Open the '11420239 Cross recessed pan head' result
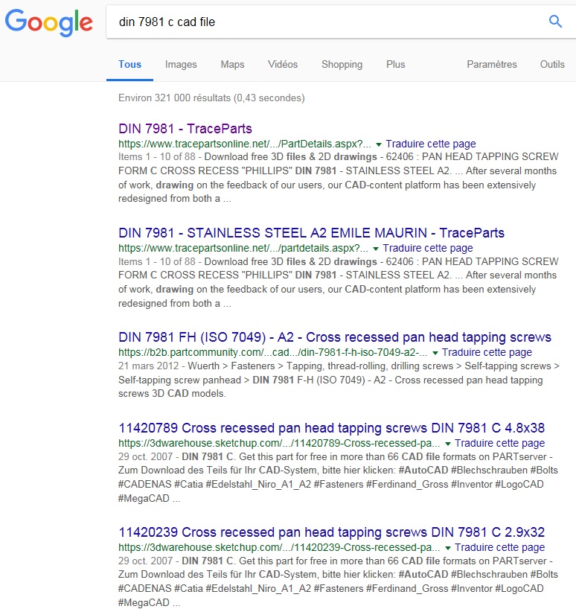576x609 pixels. click(x=331, y=532)
